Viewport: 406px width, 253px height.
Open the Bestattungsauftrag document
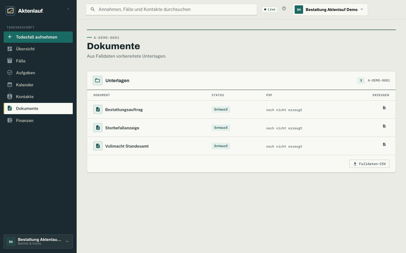[124, 110]
